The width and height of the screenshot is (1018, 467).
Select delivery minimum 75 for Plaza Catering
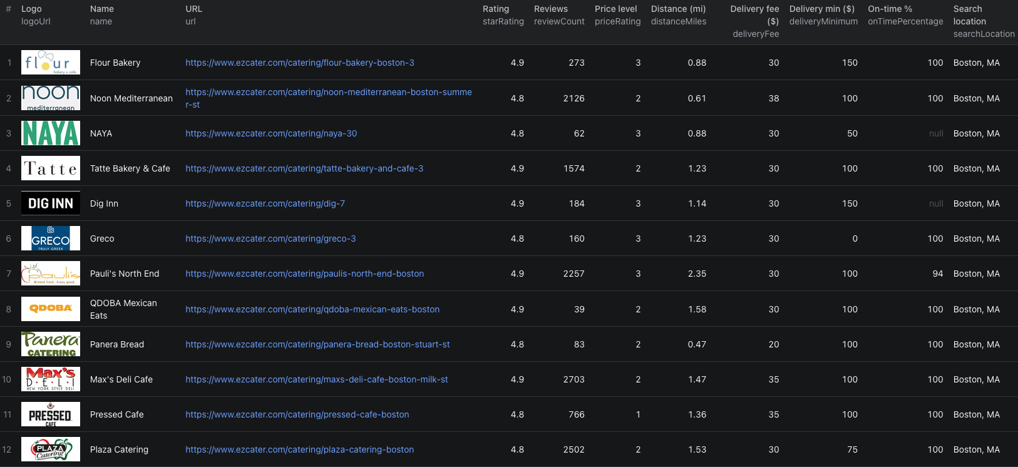pos(852,449)
